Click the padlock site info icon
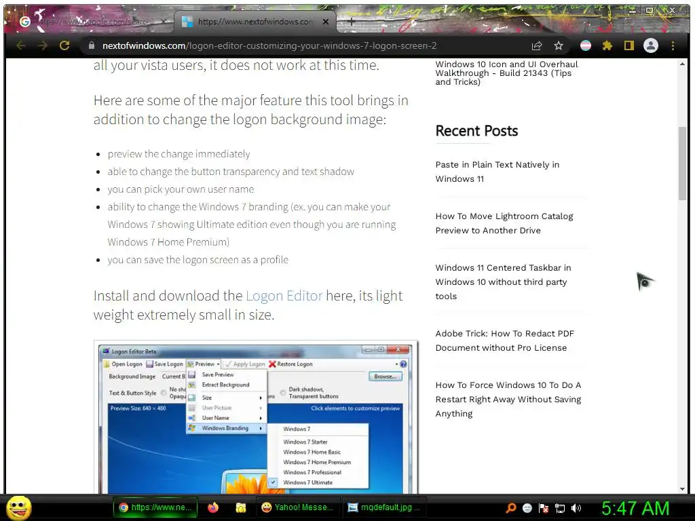The width and height of the screenshot is (695, 521). [92, 45]
